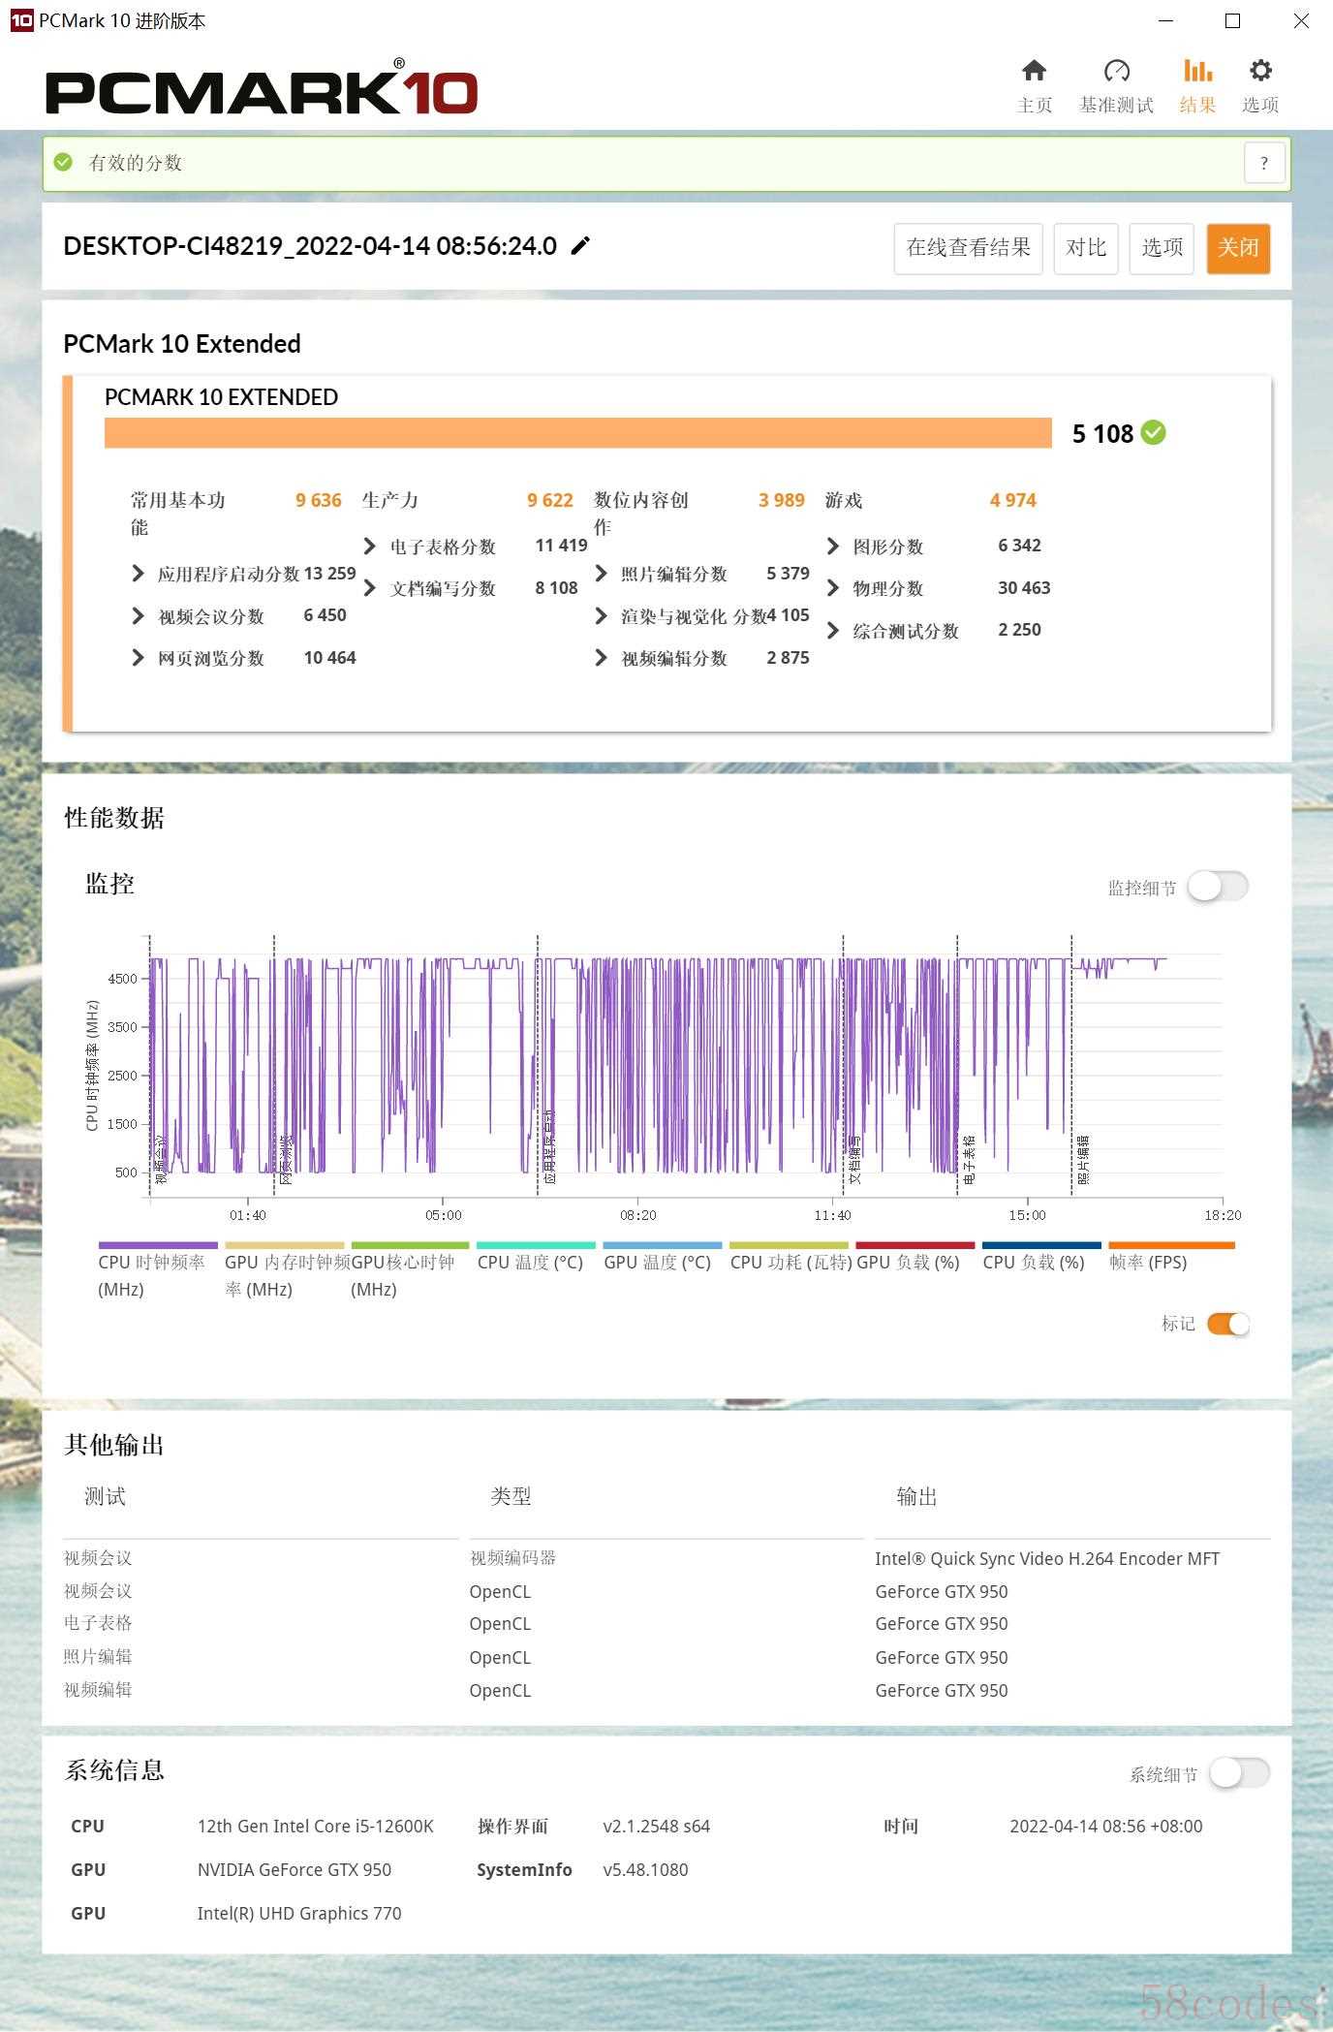Click the PCMARK 10 logo
Viewport: 1333px width, 2032px height.
click(x=262, y=89)
